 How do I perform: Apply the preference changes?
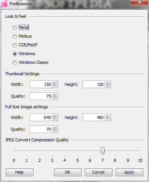point(129,172)
